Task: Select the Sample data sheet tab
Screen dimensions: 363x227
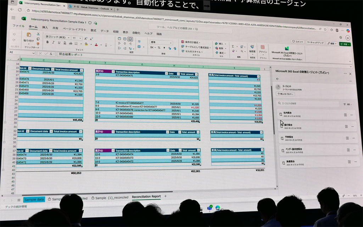Action: point(34,200)
